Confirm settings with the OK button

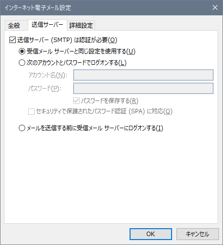(151, 234)
